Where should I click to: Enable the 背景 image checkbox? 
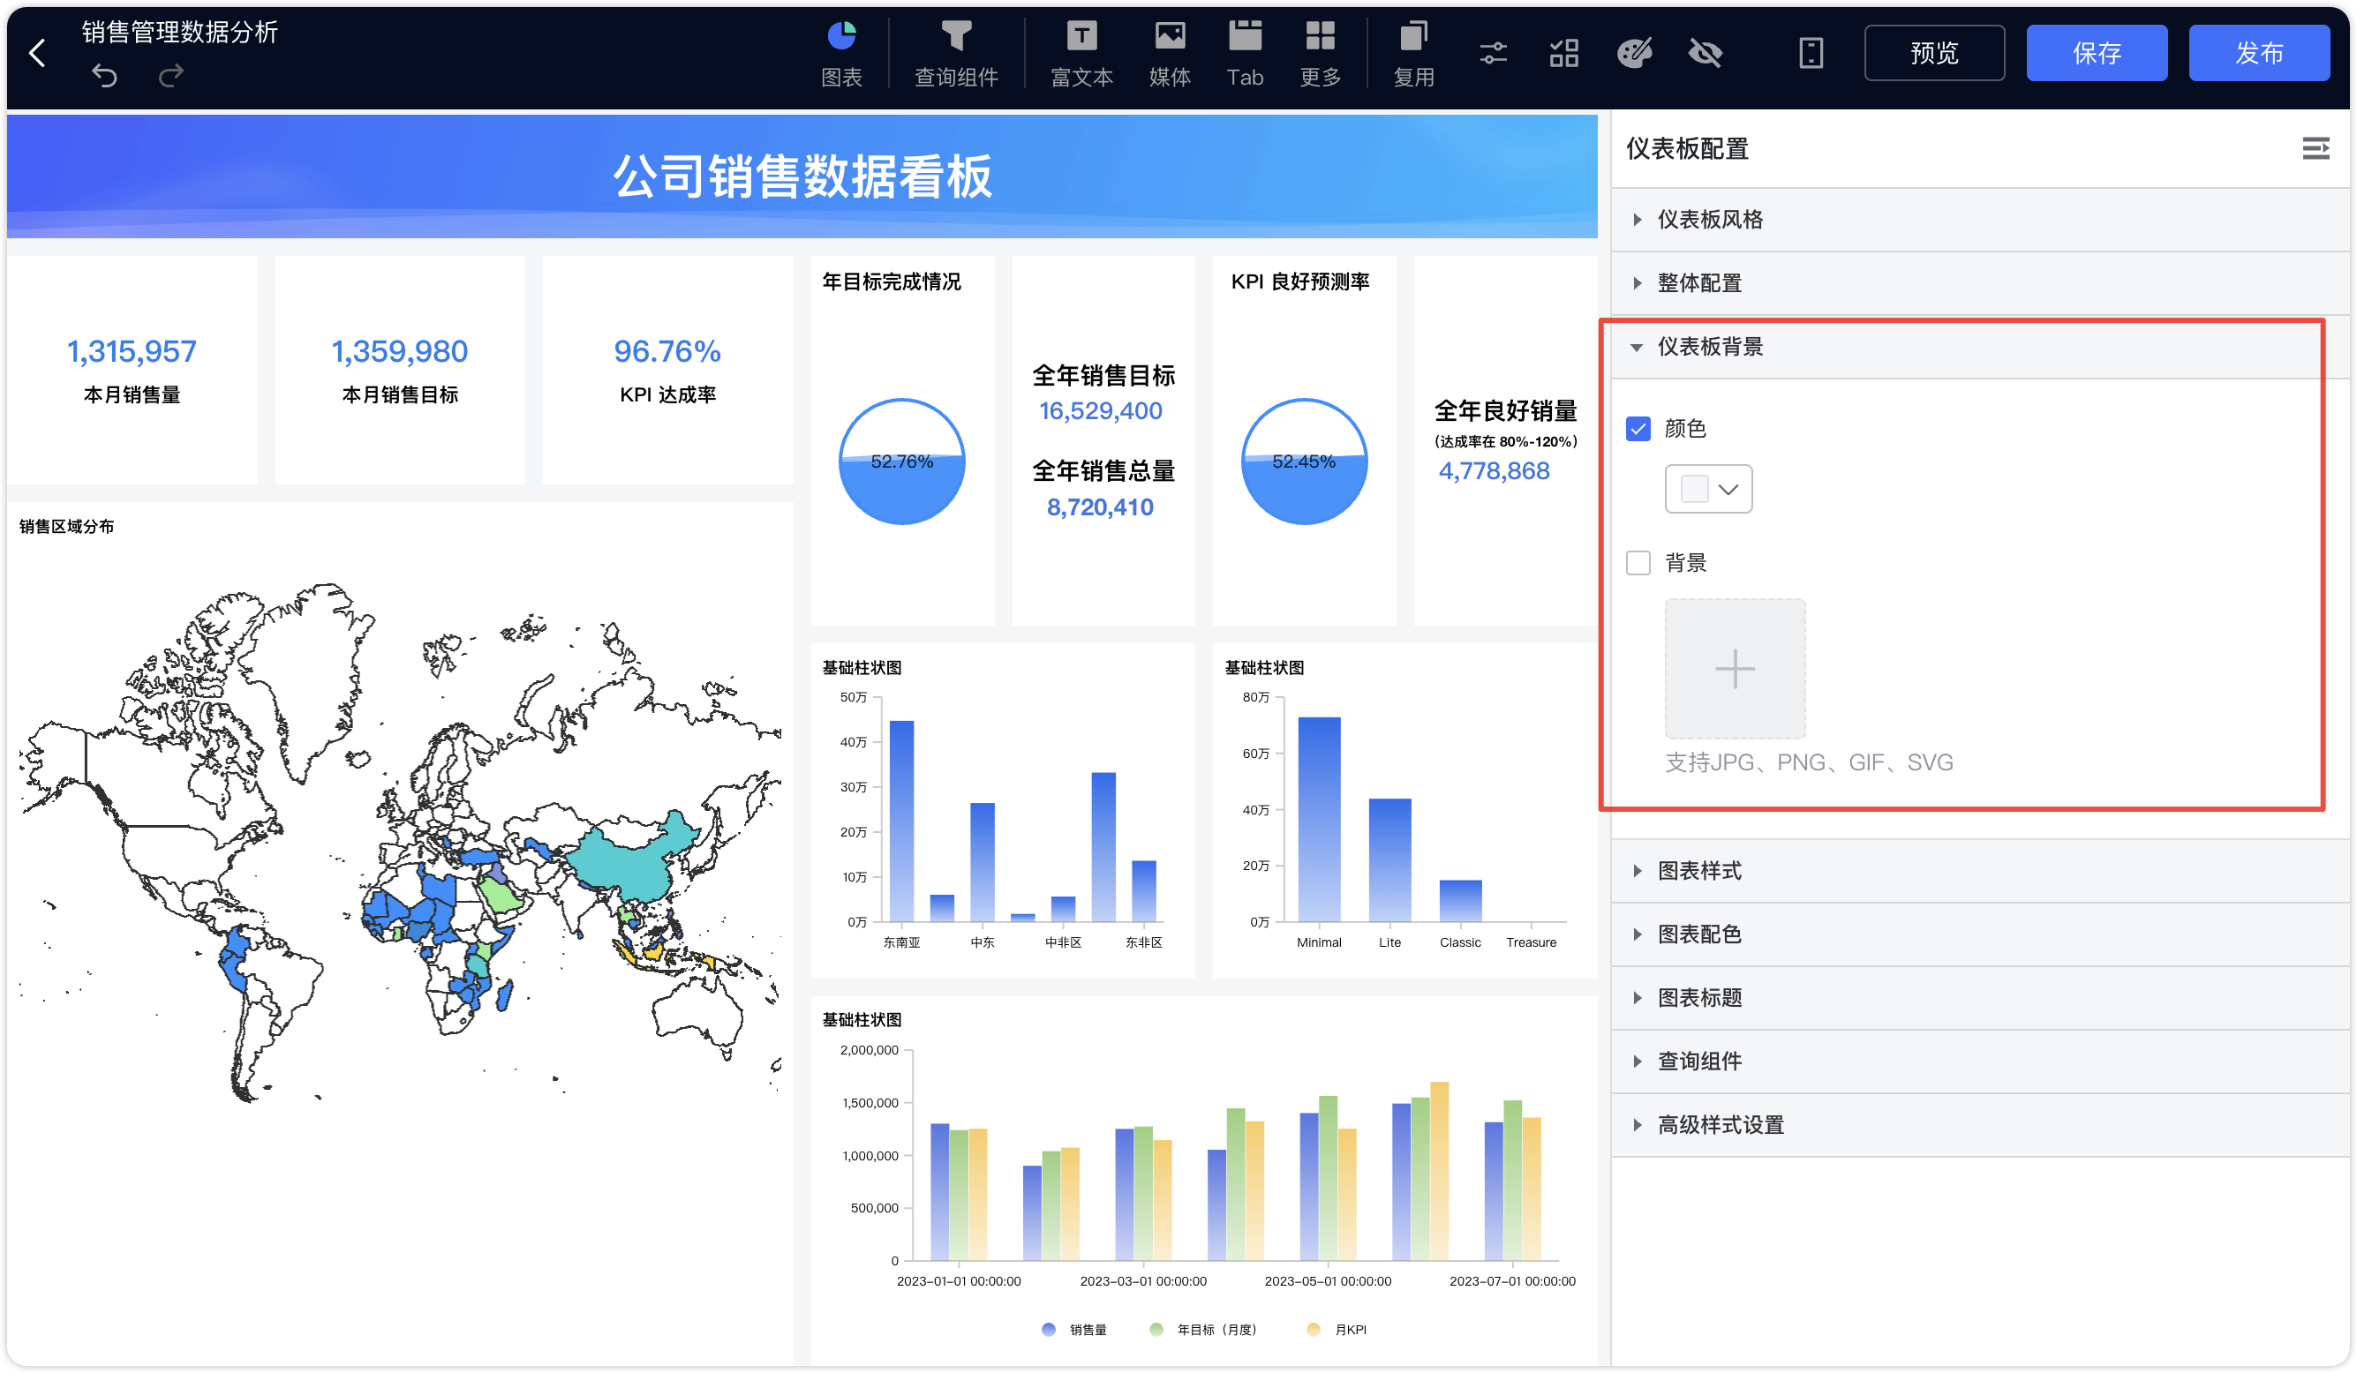pos(1638,563)
